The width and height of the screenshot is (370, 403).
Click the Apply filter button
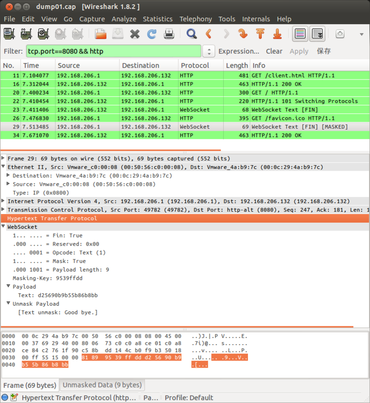click(x=299, y=51)
